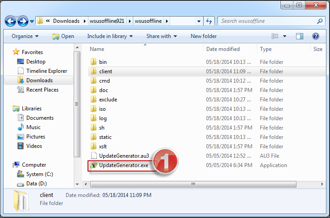Change view with the view icon
Viewport: 330px width, 218px height.
pyautogui.click(x=275, y=36)
